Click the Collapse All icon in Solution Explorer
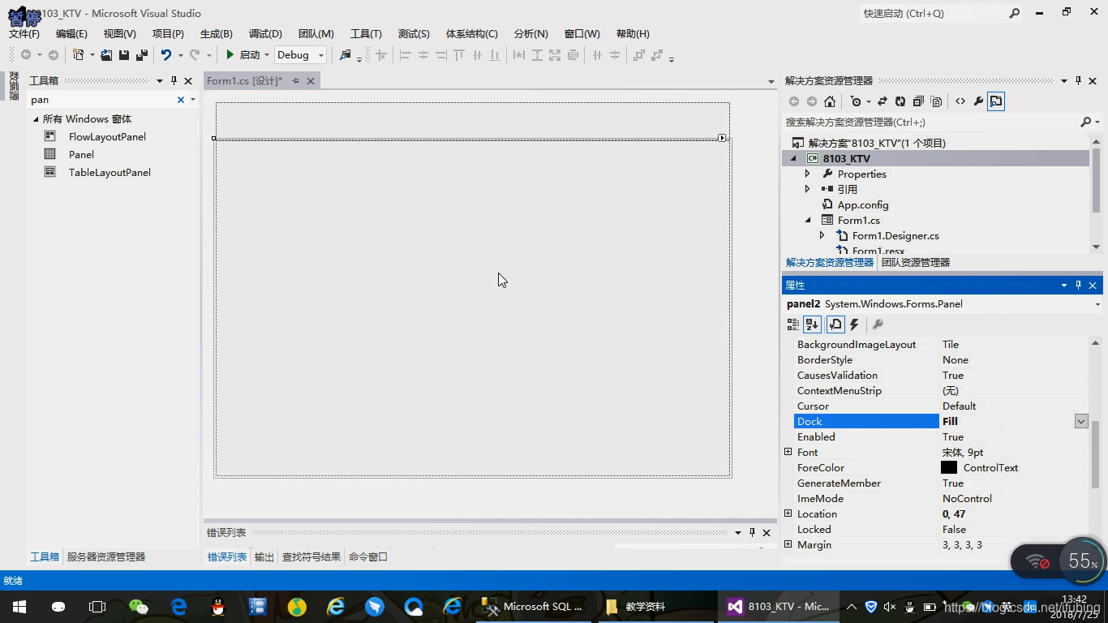1108x623 pixels. point(918,101)
